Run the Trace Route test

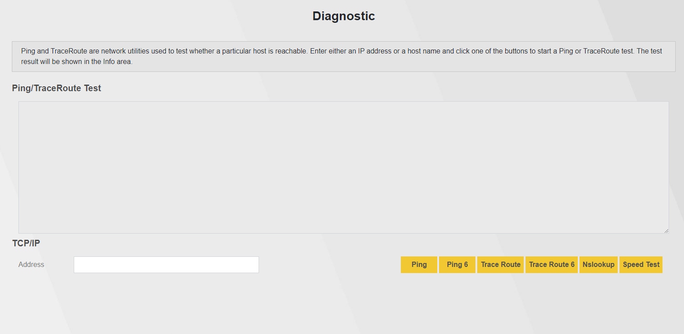coord(500,265)
